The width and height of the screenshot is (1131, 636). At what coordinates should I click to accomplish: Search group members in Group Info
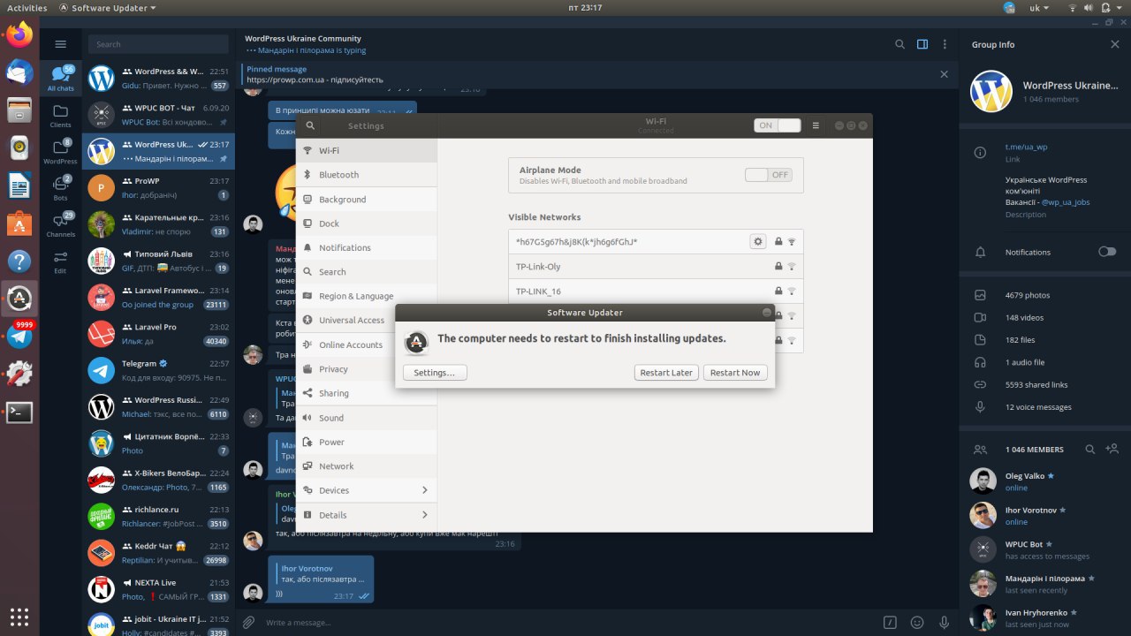[x=1090, y=450]
